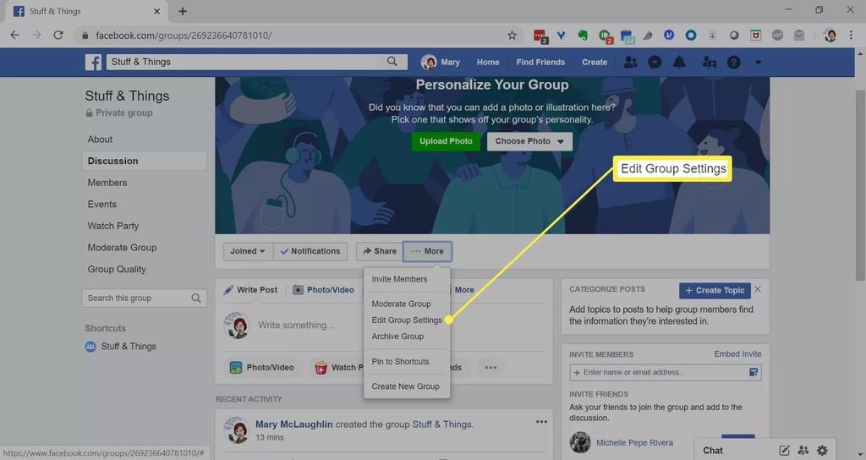The image size is (866, 460).
Task: Click the search icon in Search this group
Action: coord(196,298)
